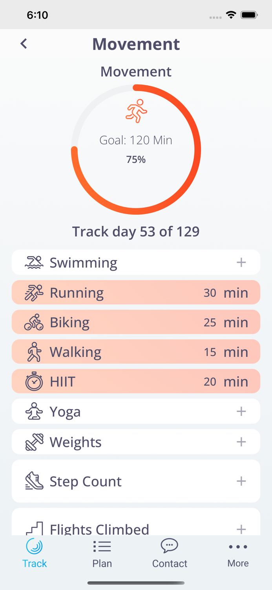Tap the Biking bicycle icon
The image size is (272, 590).
pyautogui.click(x=34, y=322)
